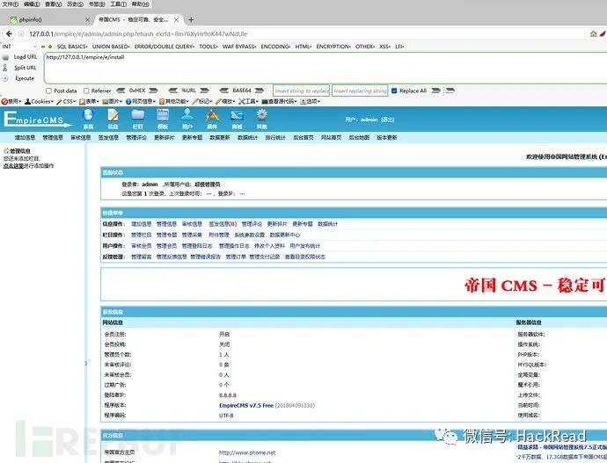Expand the ERROR/DOUBLE QUERY menu
The image size is (607, 463).
click(165, 47)
